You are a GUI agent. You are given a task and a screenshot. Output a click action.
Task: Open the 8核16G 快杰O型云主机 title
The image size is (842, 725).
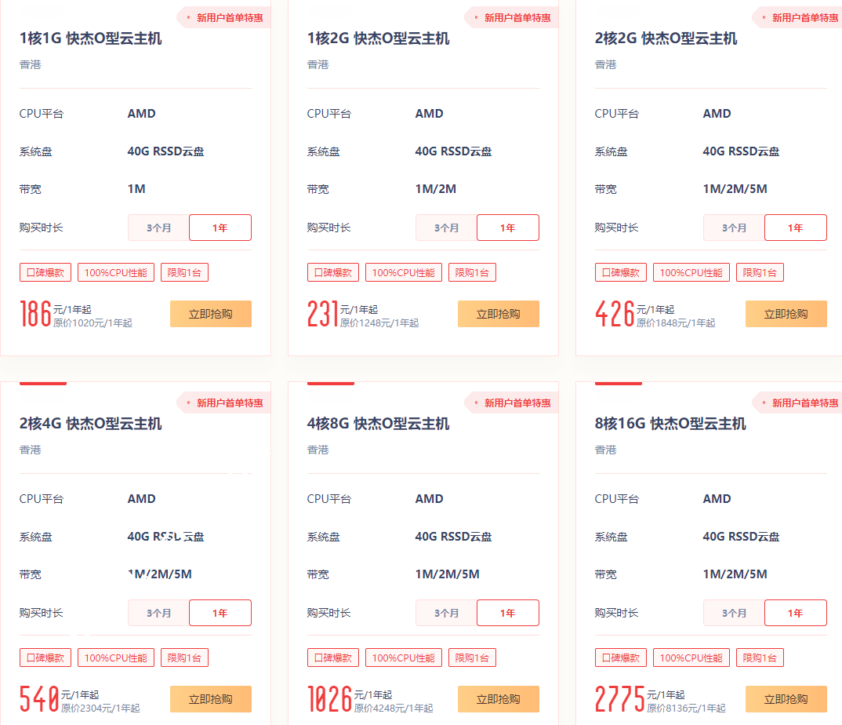670,424
